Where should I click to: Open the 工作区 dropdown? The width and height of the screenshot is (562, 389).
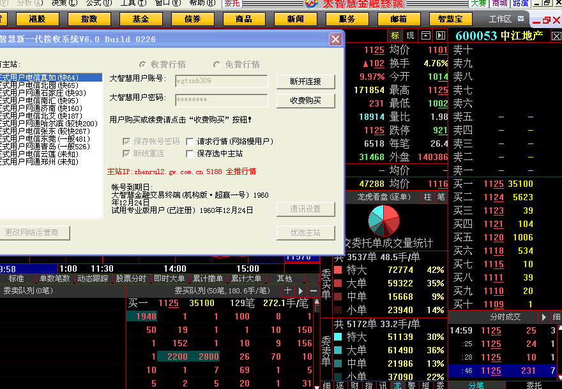(x=520, y=18)
